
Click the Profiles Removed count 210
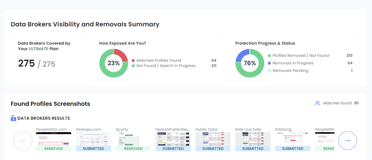[349, 56]
